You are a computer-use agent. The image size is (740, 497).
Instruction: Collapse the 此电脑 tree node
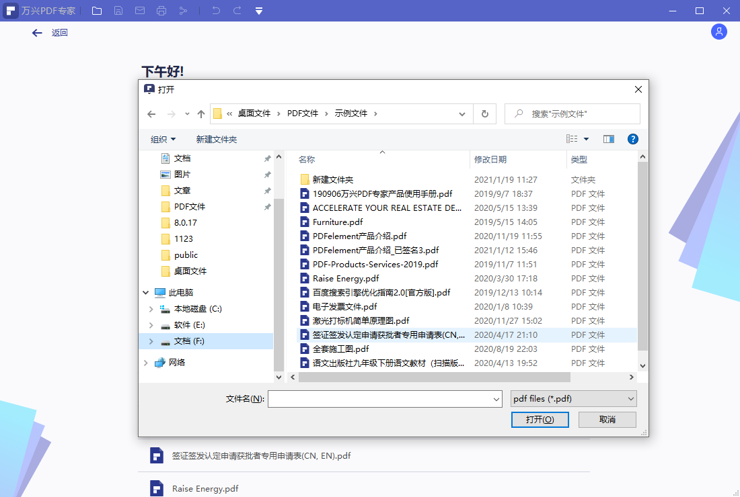click(146, 293)
